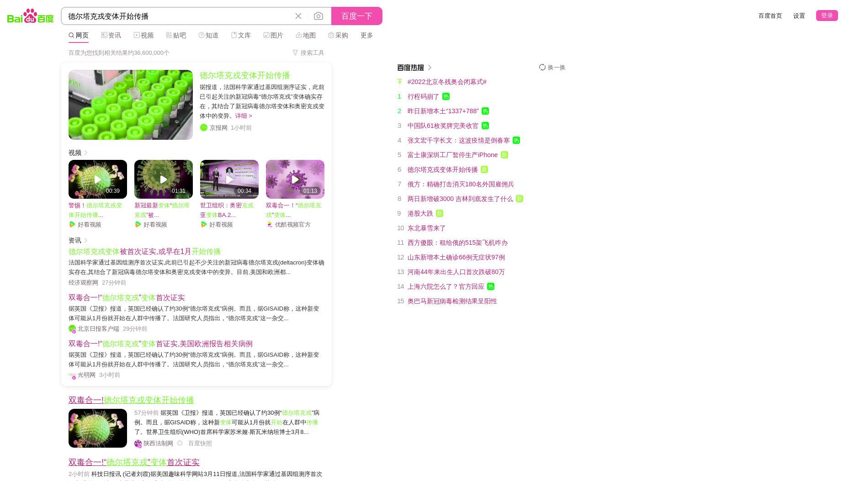Expand 百度热搜 chevron
The image size is (849, 481).
click(430, 68)
